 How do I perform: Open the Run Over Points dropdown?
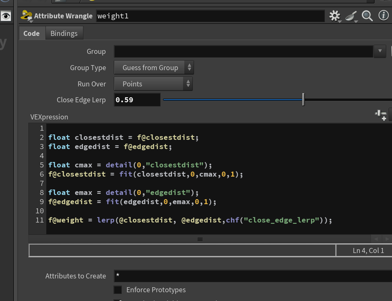point(153,84)
